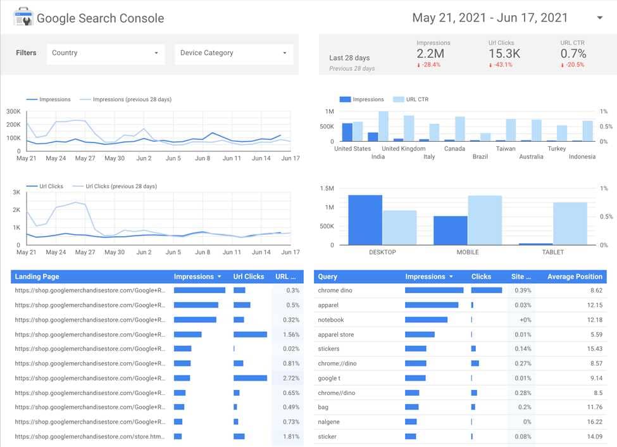This screenshot has height=447, width=617.
Task: Sort Query table by Impressions arrow
Action: click(x=451, y=277)
